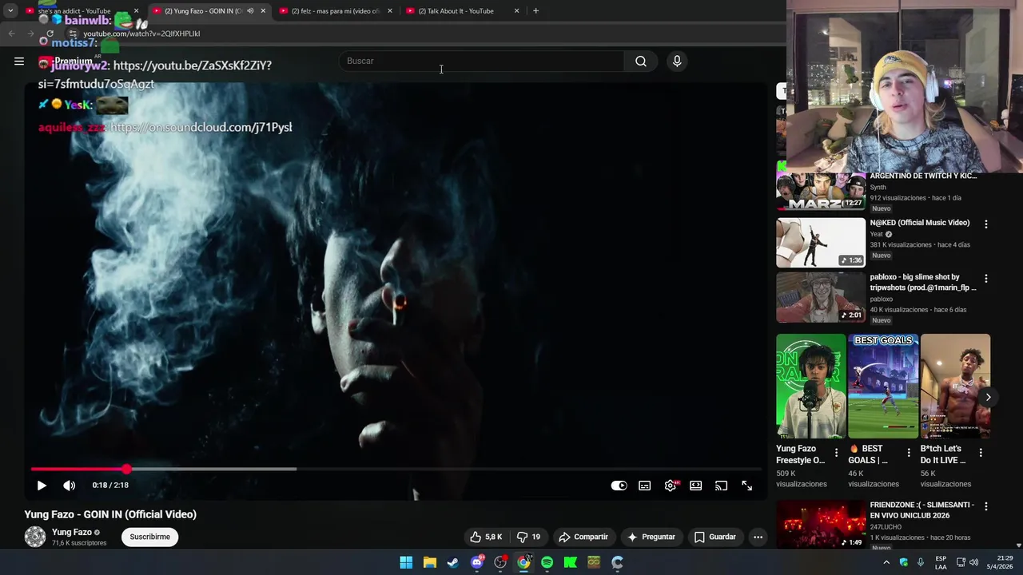Open File Explorer from the taskbar
Viewport: 1023px width, 575px height.
(430, 562)
